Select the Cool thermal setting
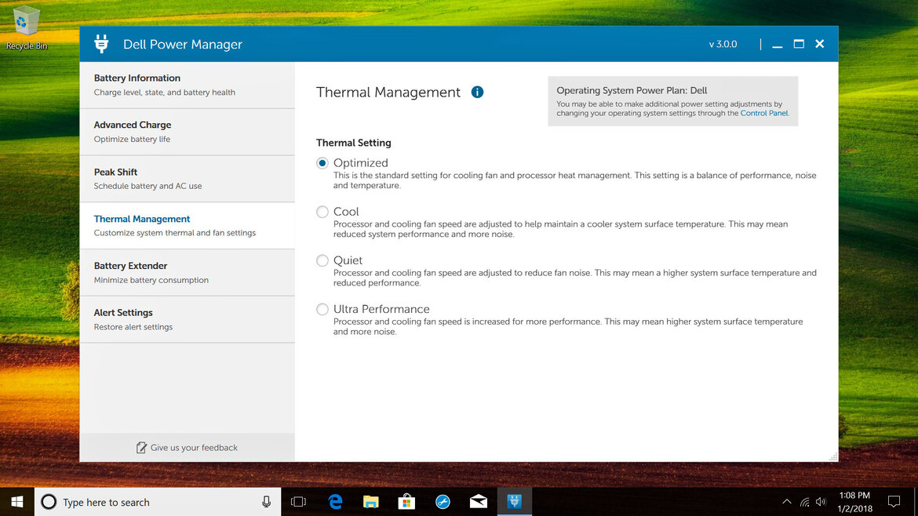Image resolution: width=918 pixels, height=516 pixels. 322,212
